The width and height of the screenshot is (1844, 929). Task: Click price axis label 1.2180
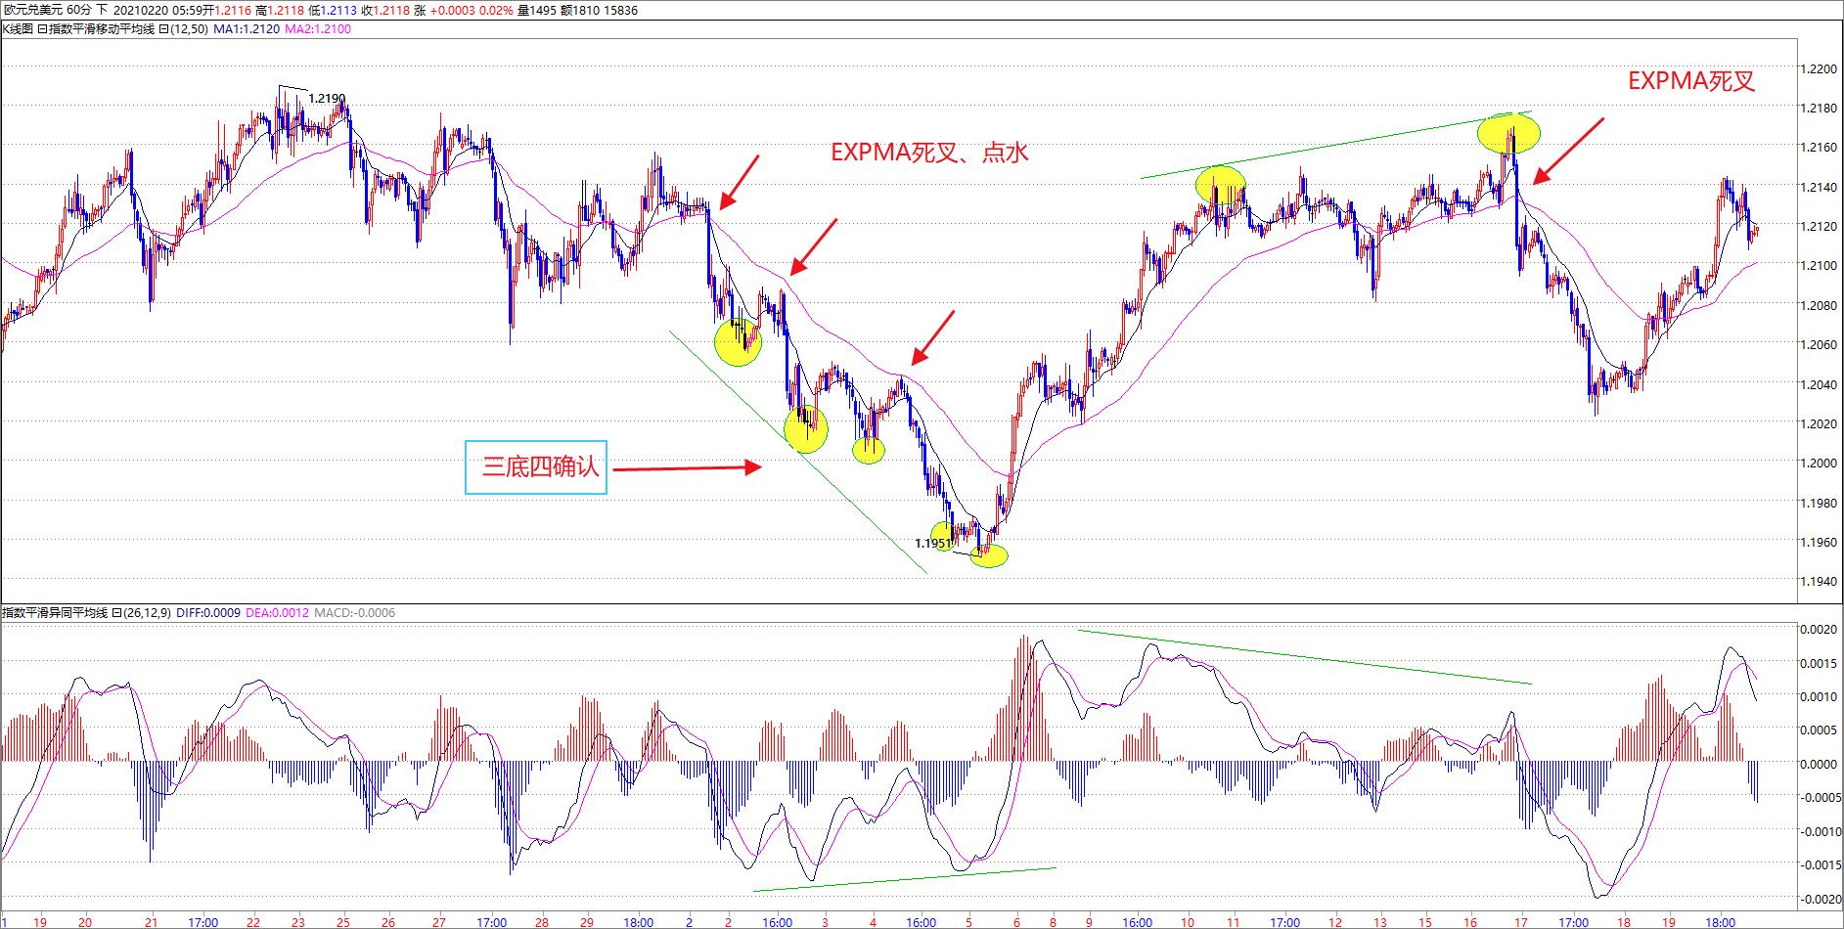click(1819, 109)
